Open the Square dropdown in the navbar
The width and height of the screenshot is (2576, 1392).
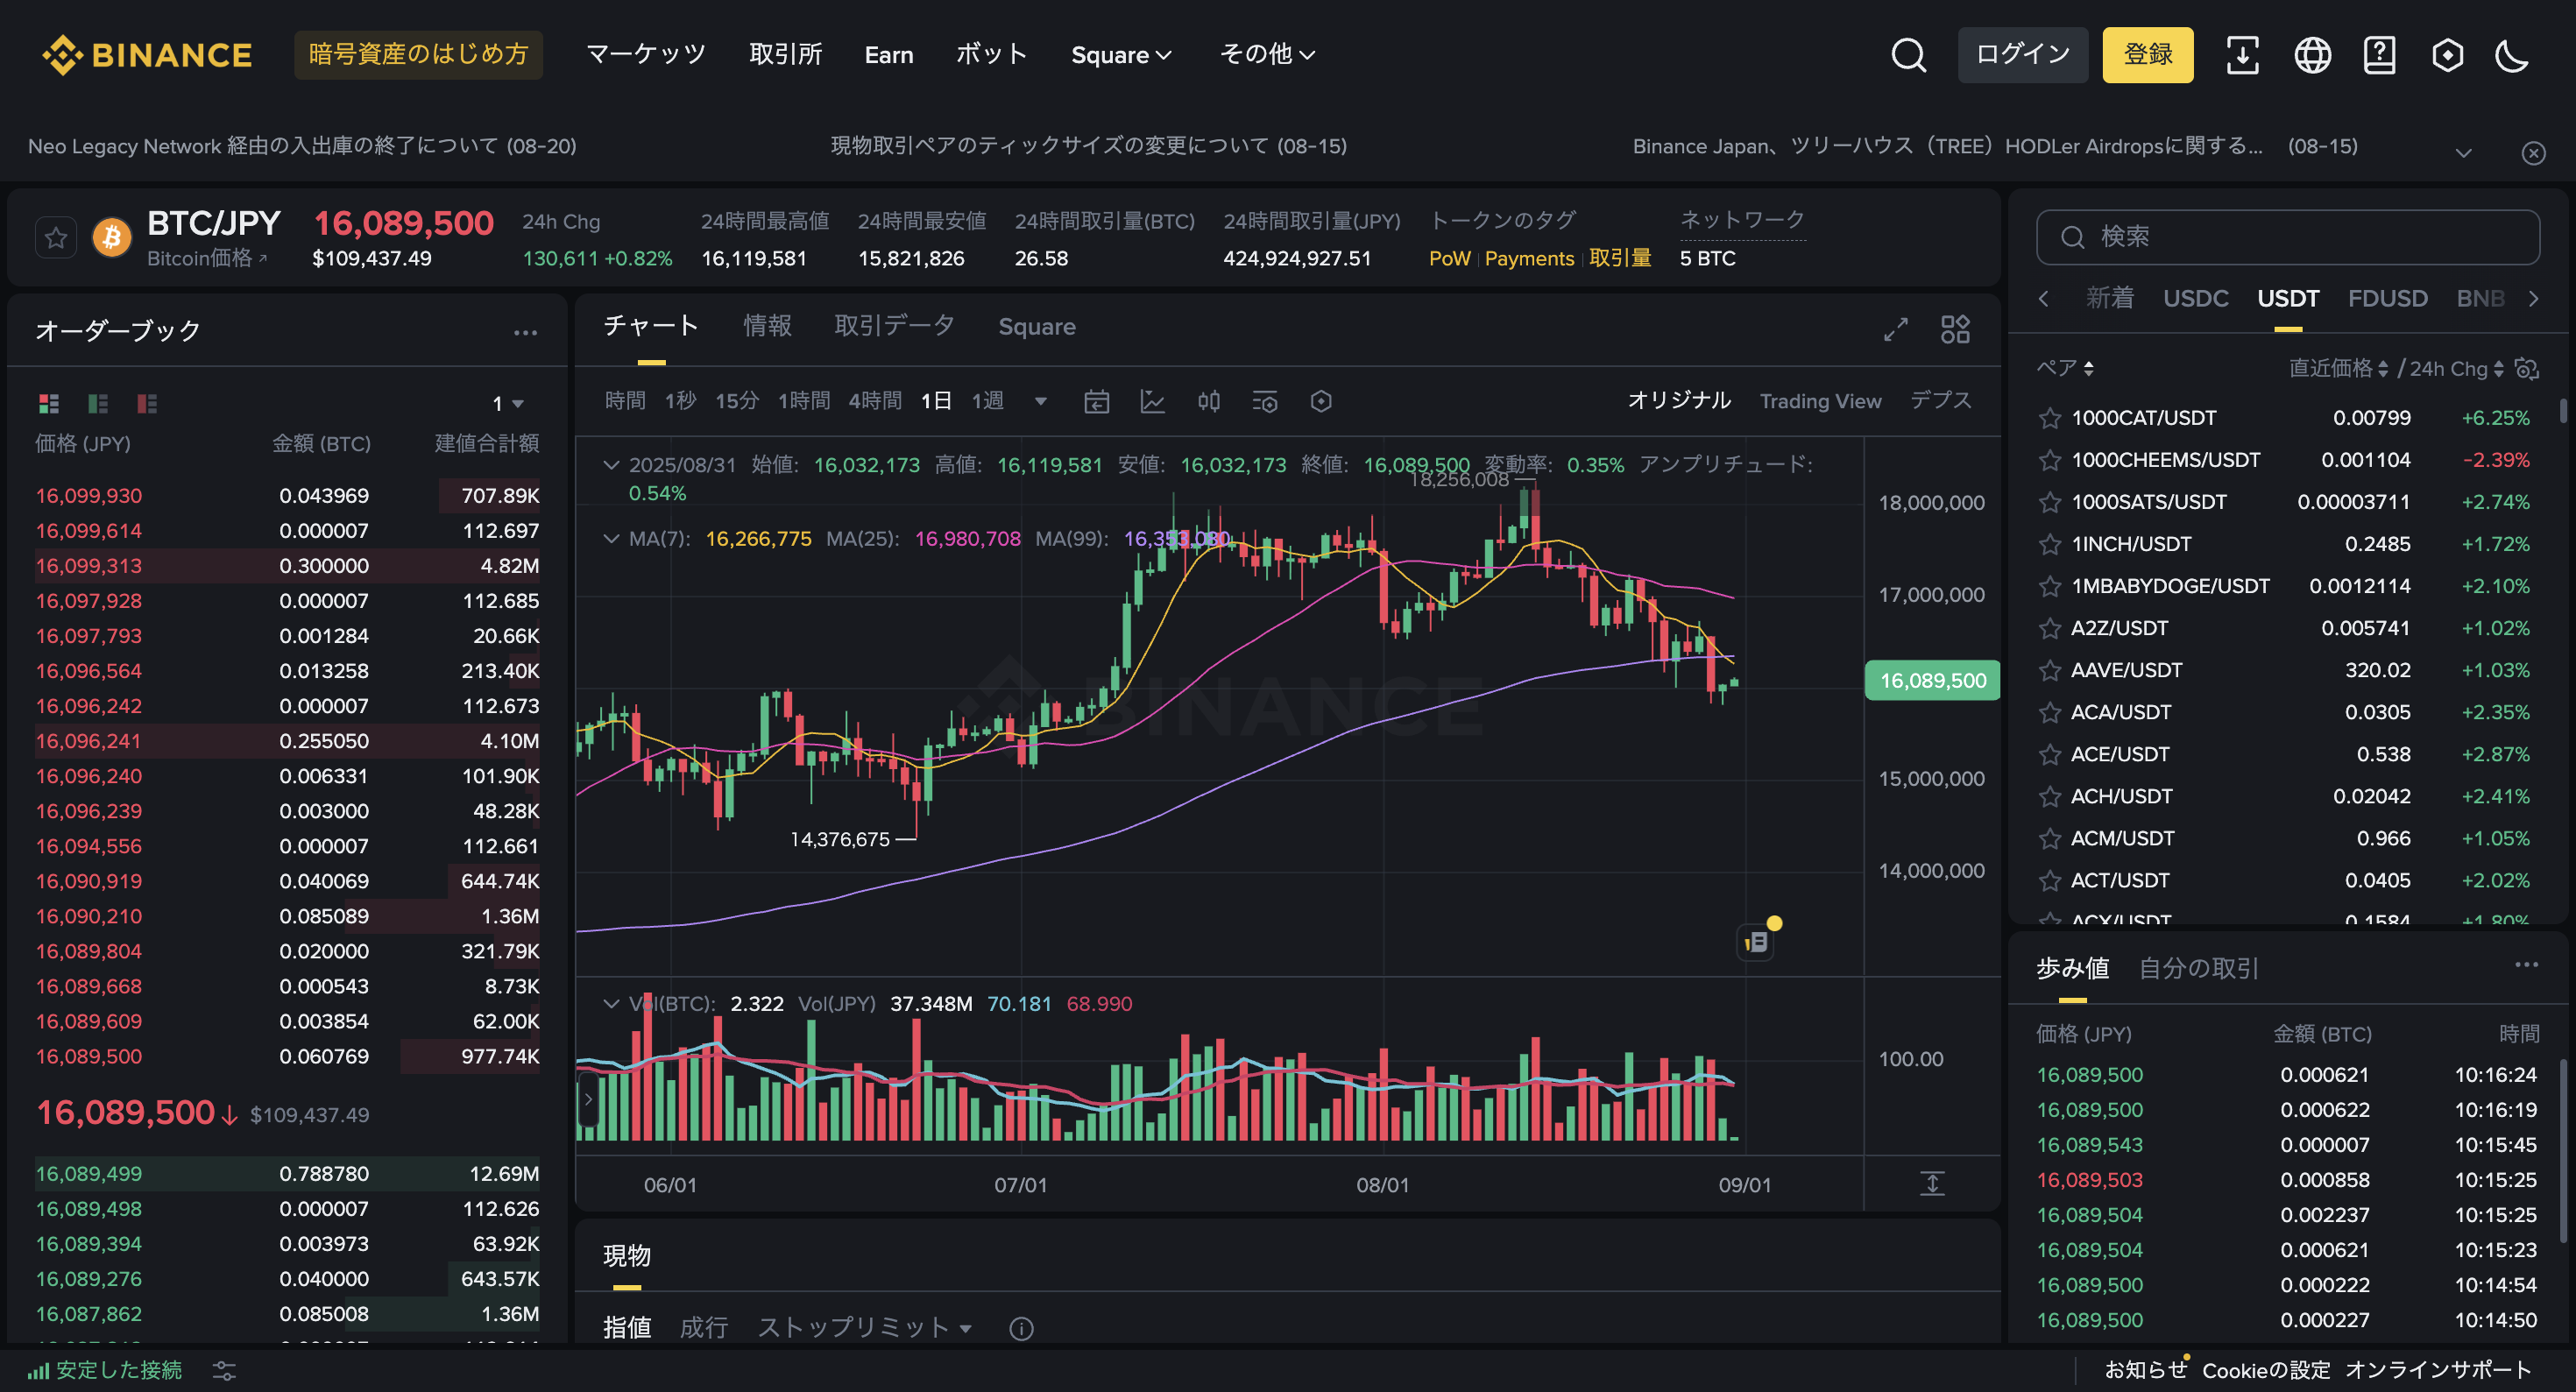click(x=1121, y=55)
